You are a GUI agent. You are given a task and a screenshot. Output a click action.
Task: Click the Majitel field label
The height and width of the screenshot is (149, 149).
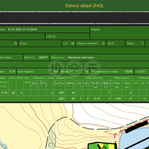[96, 29]
